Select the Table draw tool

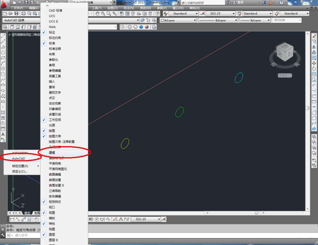click(x=3, y=129)
